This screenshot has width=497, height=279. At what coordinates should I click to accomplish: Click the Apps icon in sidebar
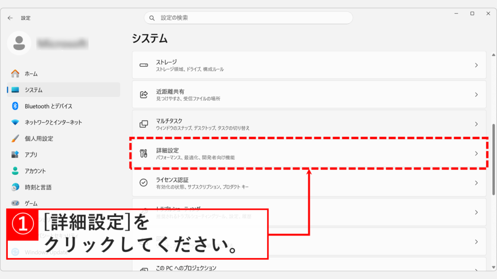tap(15, 155)
